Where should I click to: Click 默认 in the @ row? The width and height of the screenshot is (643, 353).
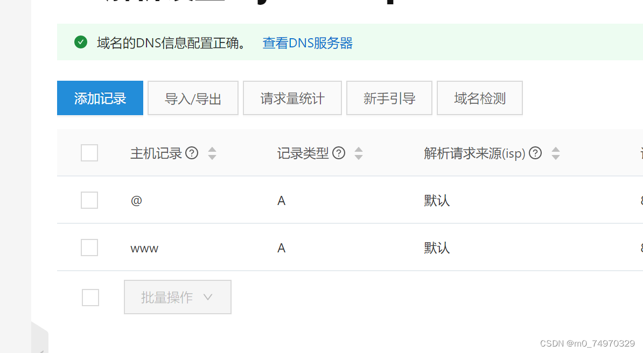point(437,201)
